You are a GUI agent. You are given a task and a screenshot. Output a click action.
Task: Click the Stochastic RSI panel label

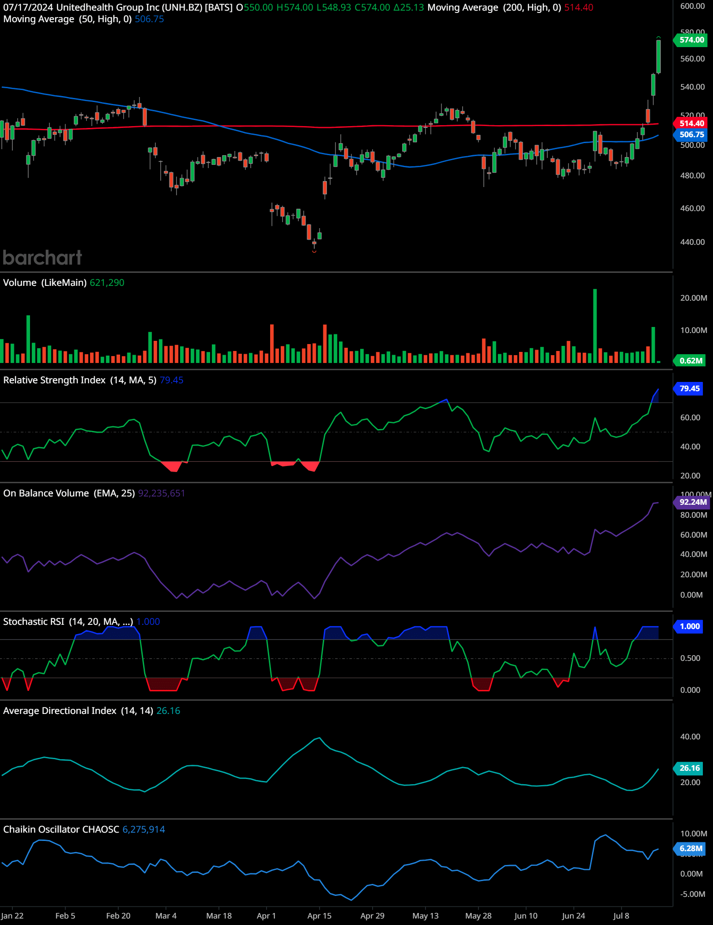pos(68,622)
